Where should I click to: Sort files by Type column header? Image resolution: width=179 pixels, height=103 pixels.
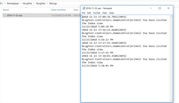click(76, 10)
